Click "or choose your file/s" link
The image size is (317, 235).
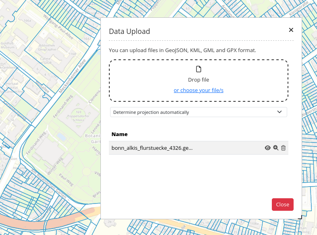pyautogui.click(x=198, y=90)
